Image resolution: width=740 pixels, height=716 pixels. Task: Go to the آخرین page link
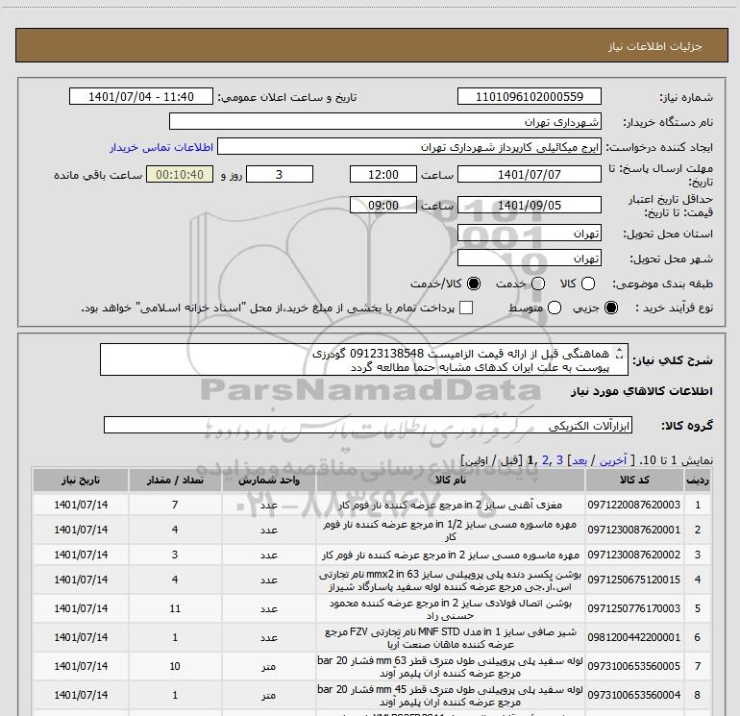pyautogui.click(x=612, y=460)
